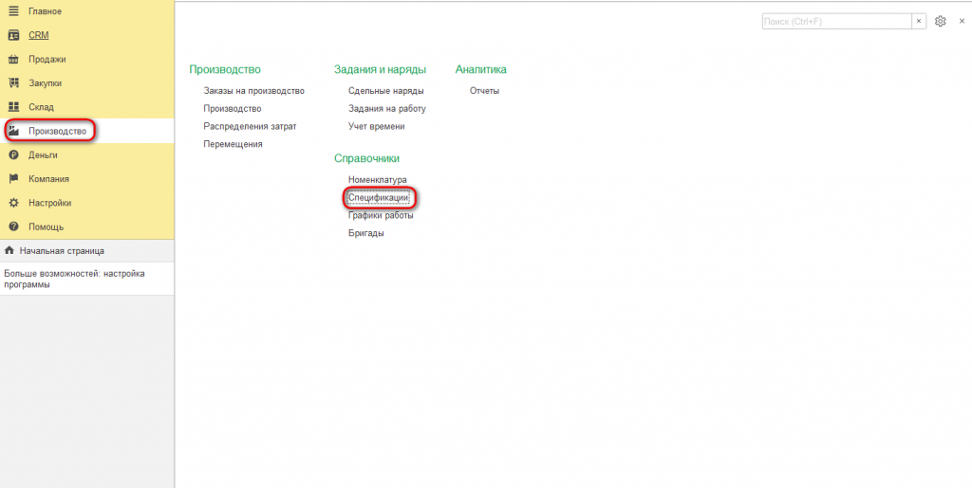This screenshot has height=488, width=972.
Task: Click the Аналитика heading
Action: pos(481,70)
